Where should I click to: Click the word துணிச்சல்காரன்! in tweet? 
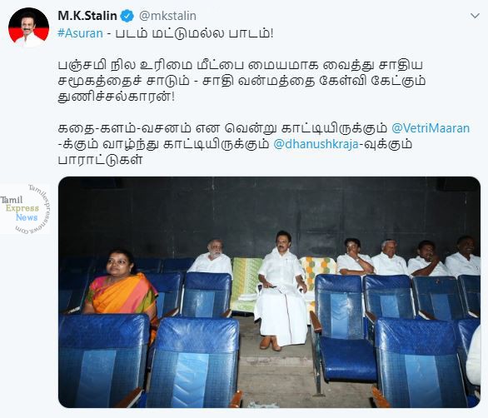pyautogui.click(x=117, y=97)
